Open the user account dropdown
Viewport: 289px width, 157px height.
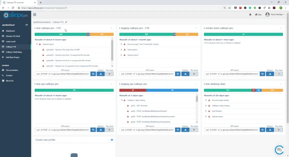275,14
